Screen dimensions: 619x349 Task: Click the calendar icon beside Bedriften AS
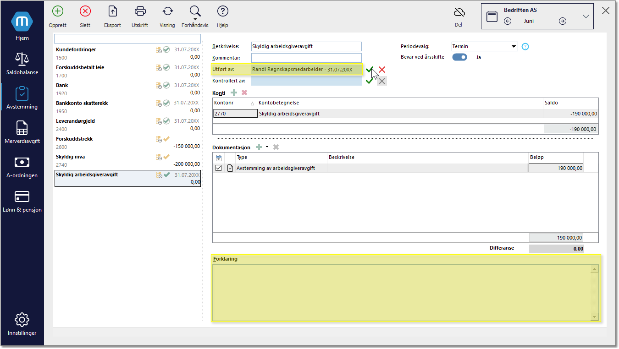(x=492, y=16)
